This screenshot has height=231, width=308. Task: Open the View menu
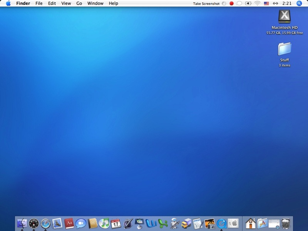click(x=66, y=3)
